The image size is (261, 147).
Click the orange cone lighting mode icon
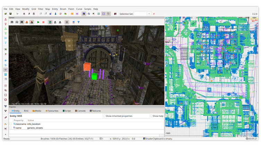click(27, 22)
